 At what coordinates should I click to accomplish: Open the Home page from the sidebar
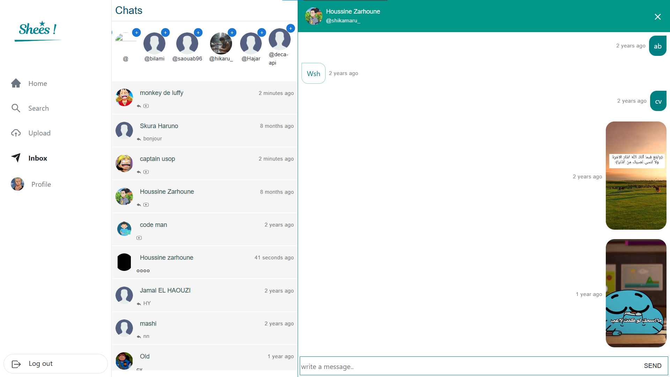37,83
